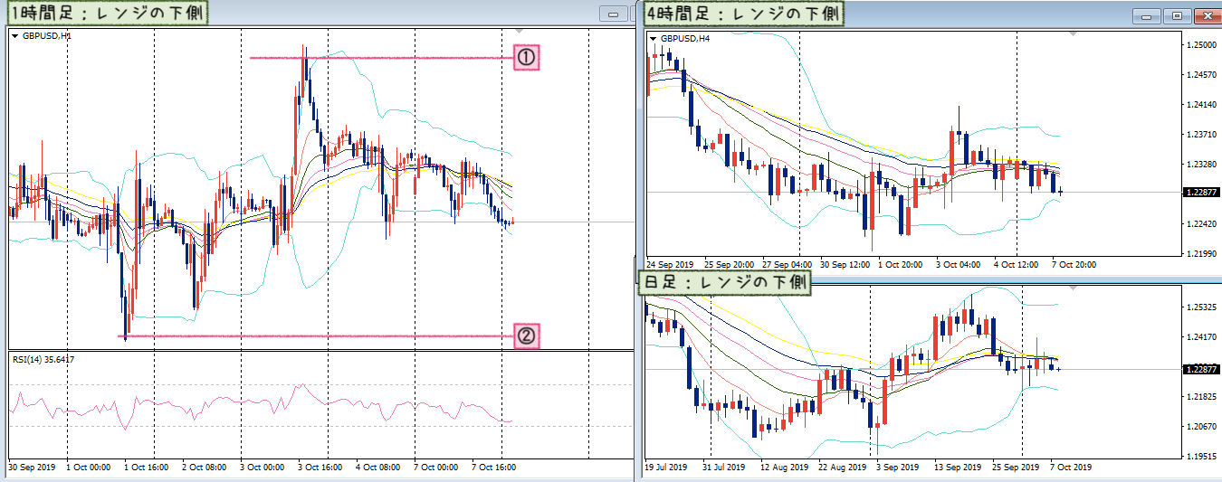This screenshot has height=482, width=1222.
Task: Select the lower pink horizontal support line
Action: (317, 336)
